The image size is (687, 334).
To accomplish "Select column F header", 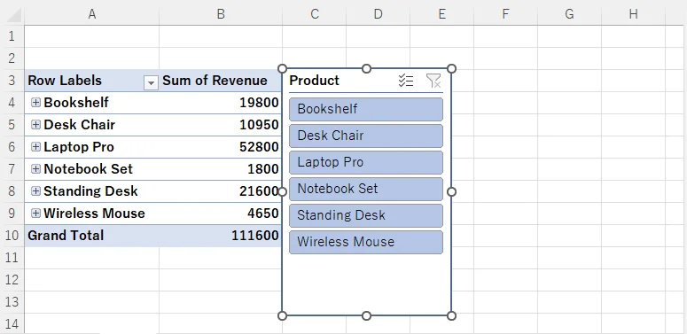I will point(505,14).
